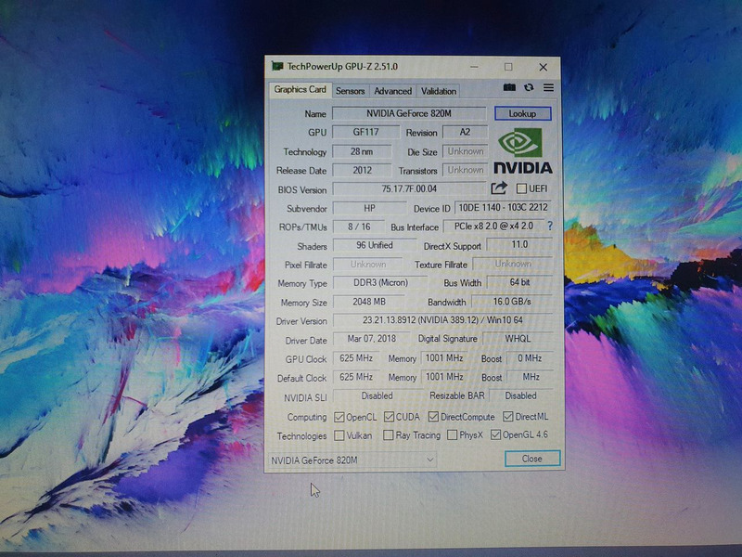Screen dimensions: 742x557
Task: Click the Default Clock value 625 MHz
Action: (x=356, y=377)
